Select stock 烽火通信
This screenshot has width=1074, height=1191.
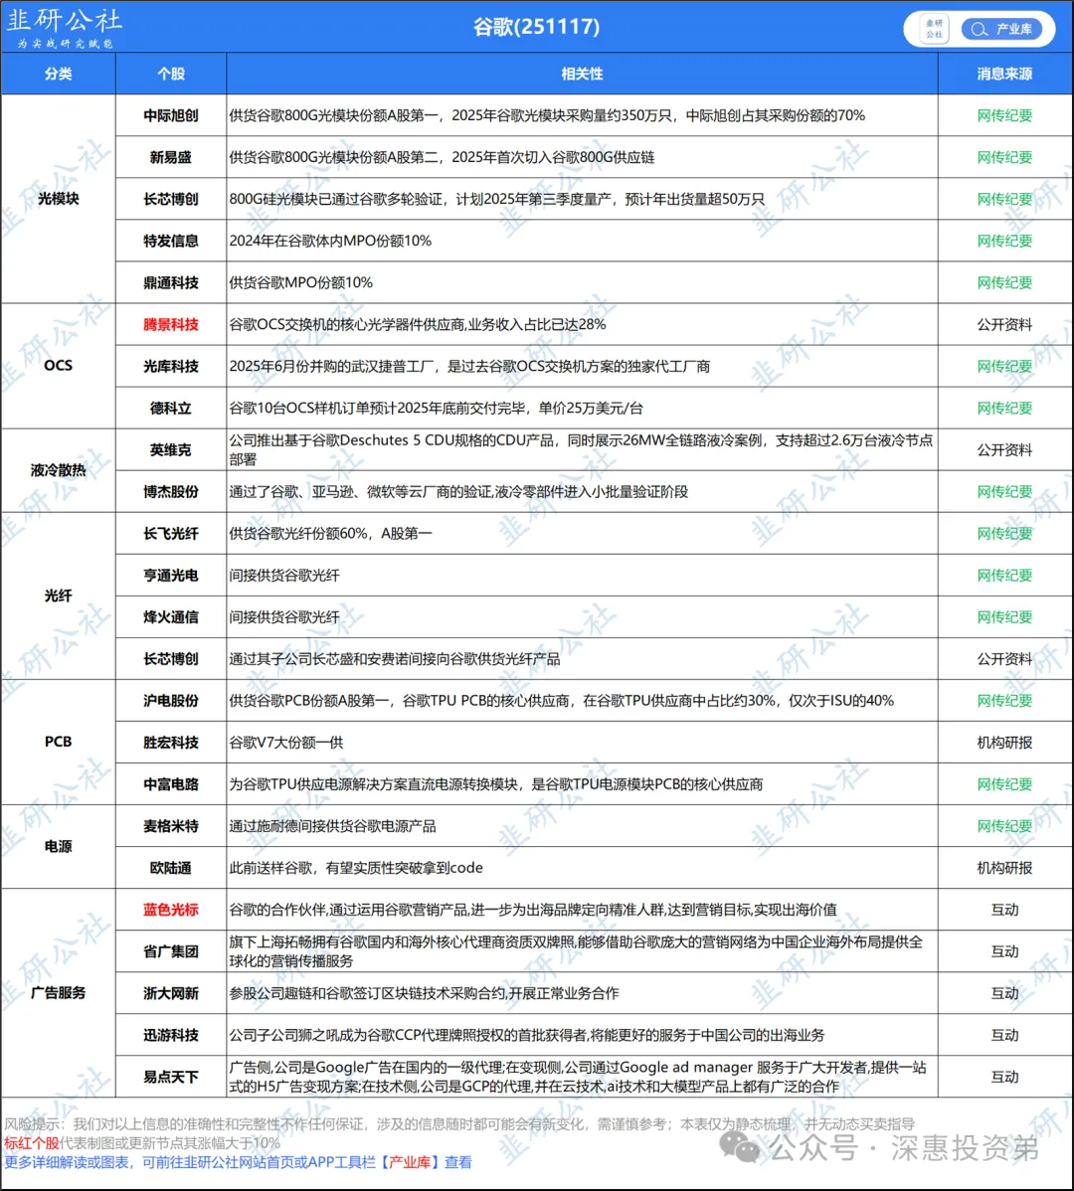[171, 616]
